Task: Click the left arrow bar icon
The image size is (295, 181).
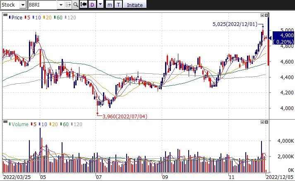Action: pos(83,5)
